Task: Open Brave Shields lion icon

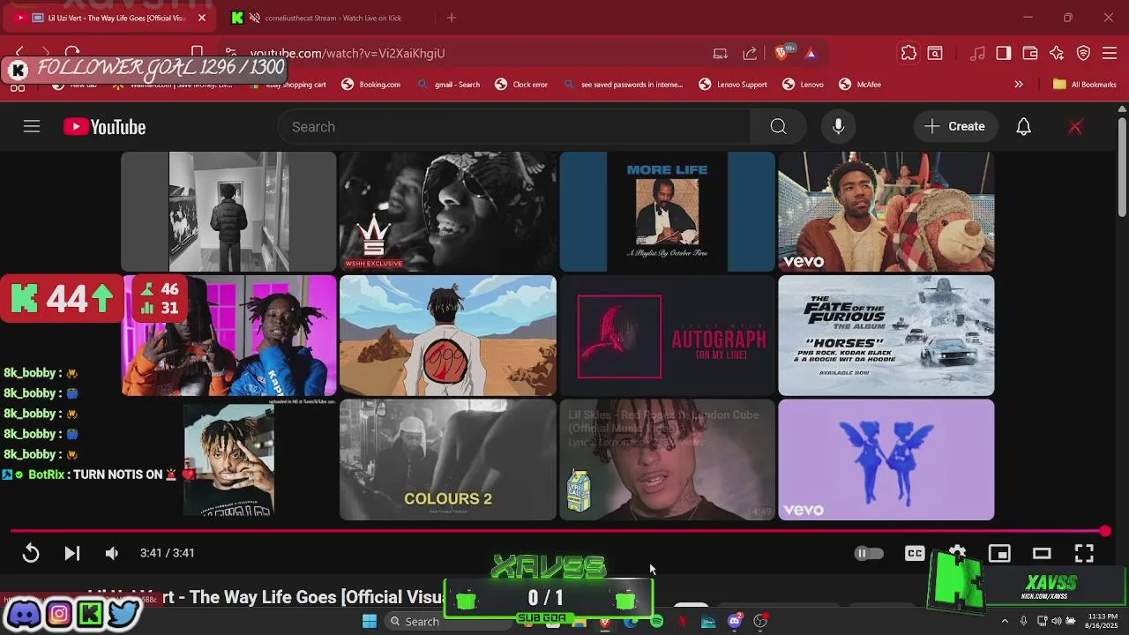Action: click(781, 54)
